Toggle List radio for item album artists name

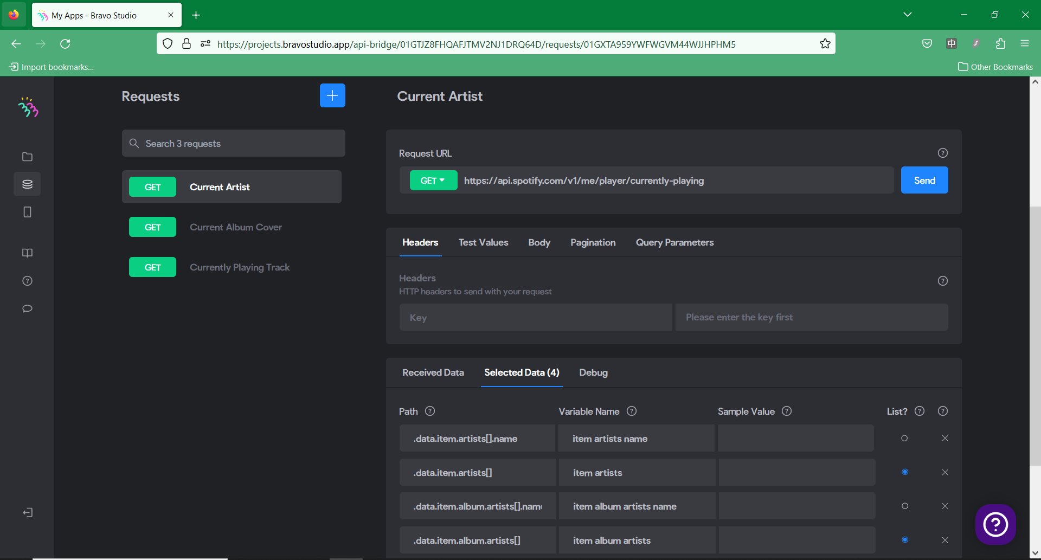pos(905,506)
